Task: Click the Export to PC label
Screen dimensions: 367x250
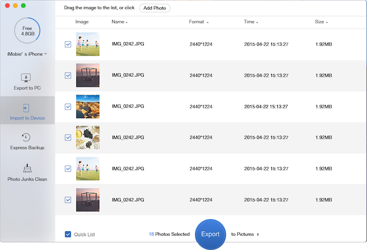Action: [27, 88]
